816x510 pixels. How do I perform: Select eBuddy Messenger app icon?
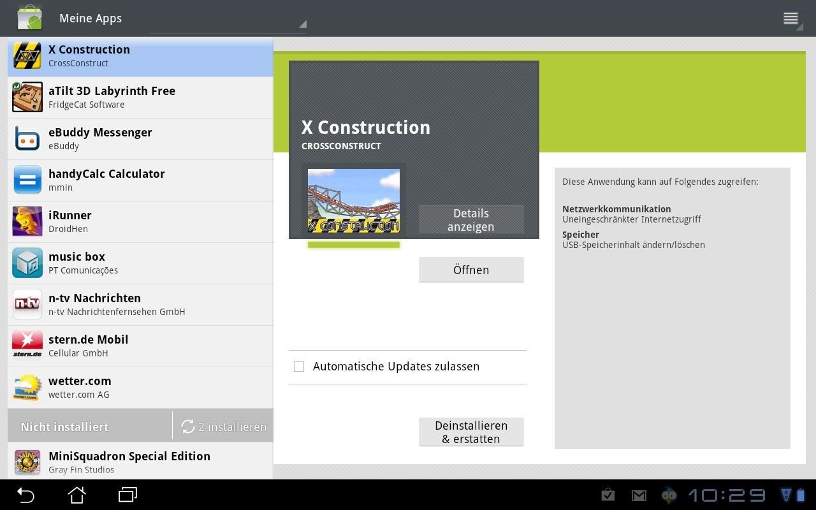coord(27,138)
